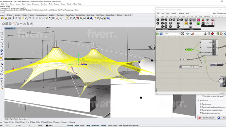This screenshot has height=127, width=226.
Task: Enable Render surface edges and isocurves
Action: click(x=201, y=107)
